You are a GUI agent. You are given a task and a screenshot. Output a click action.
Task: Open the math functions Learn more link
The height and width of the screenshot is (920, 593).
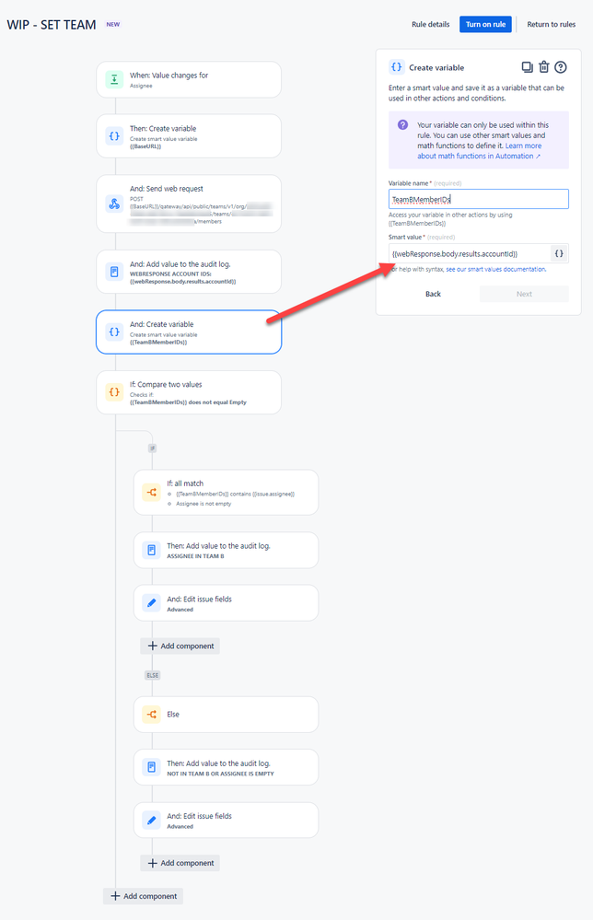tap(522, 144)
